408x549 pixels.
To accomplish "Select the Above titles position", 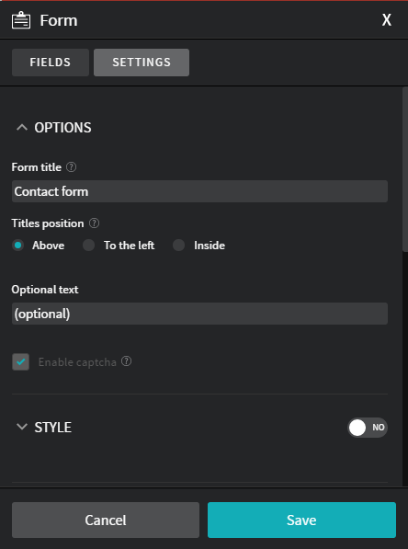I will (17, 246).
